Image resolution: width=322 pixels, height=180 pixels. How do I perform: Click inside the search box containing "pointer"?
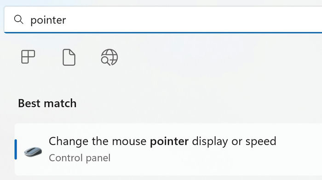click(163, 20)
